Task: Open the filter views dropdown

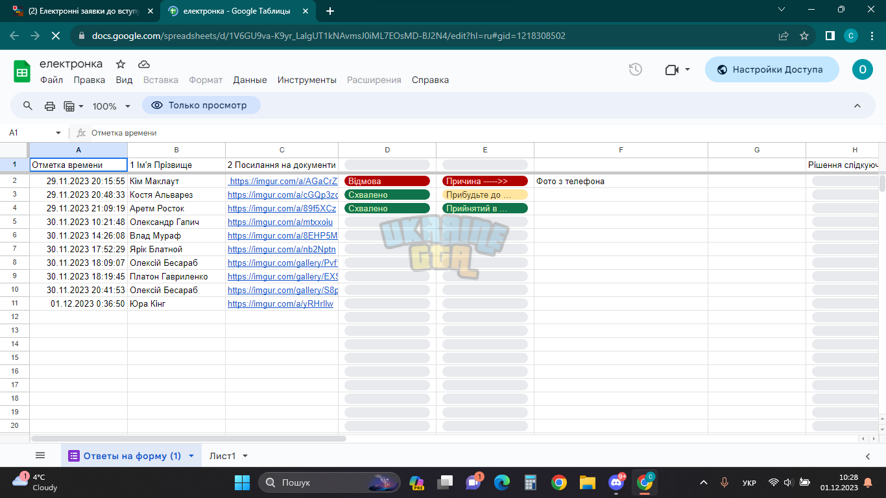Action: (73, 106)
